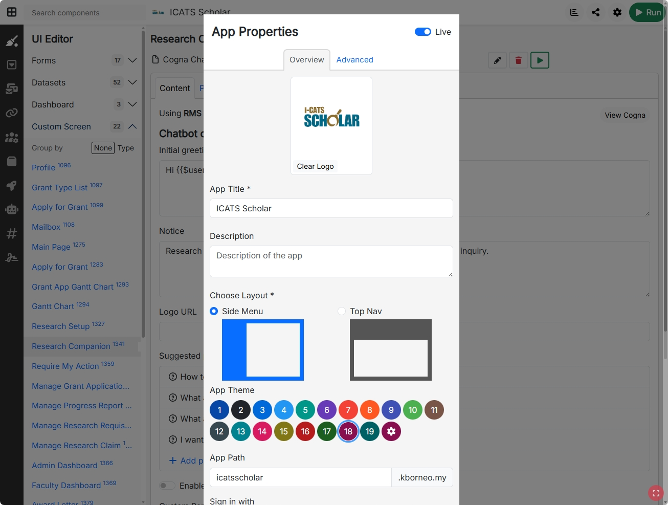Open the rocket icon in left sidebar
The image size is (668, 505).
pyautogui.click(x=12, y=185)
